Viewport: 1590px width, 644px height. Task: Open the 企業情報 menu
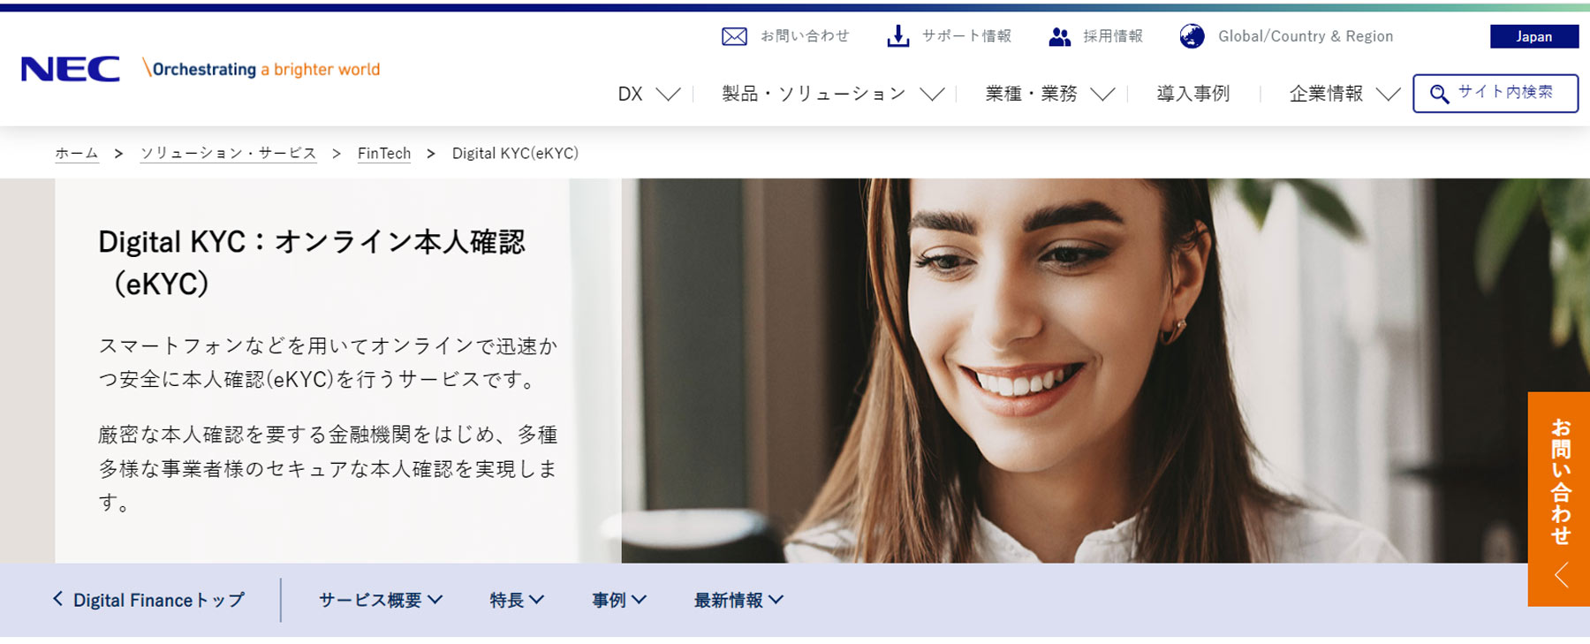pos(1326,94)
